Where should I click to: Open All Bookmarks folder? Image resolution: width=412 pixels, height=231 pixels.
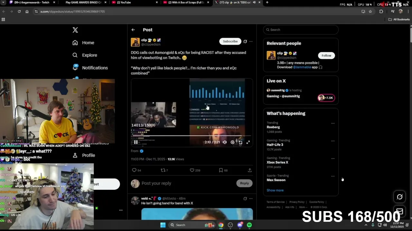(x=399, y=20)
